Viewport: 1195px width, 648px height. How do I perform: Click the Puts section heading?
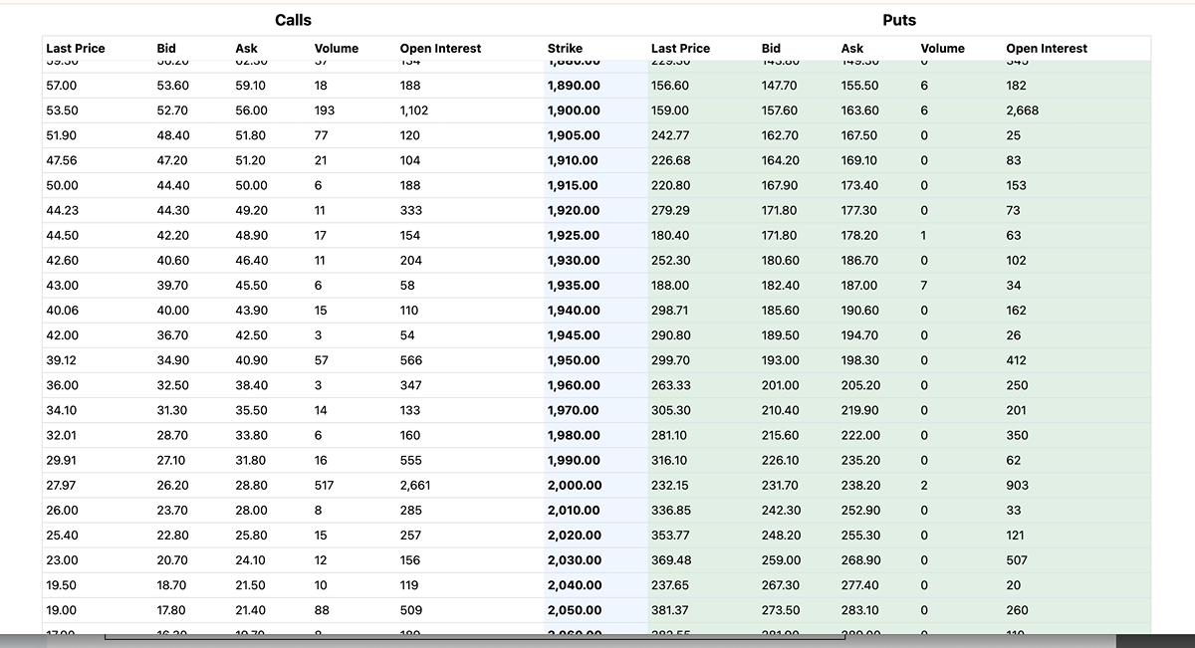coord(899,20)
